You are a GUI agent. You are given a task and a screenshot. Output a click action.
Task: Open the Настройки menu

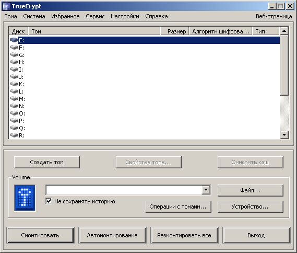pyautogui.click(x=125, y=16)
